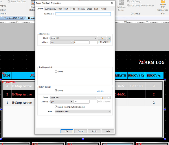Viewport: 169px width, 145px height.
Task: Enable the Scrolling control checkbox
Action: (56, 72)
